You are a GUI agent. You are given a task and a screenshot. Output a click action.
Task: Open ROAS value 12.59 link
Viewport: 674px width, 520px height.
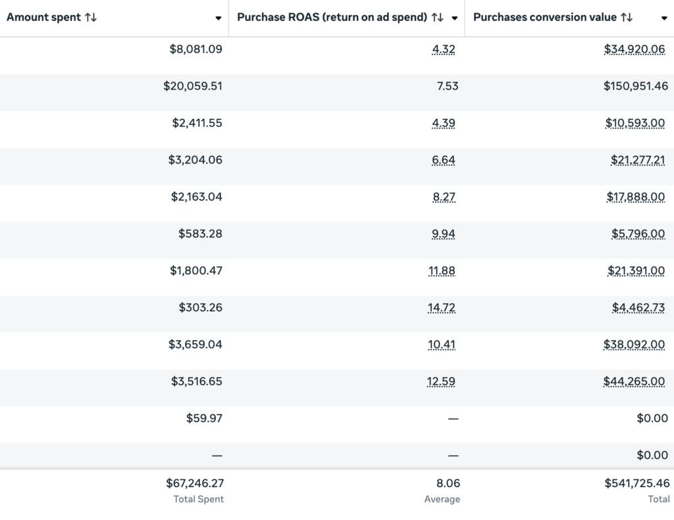tap(441, 381)
